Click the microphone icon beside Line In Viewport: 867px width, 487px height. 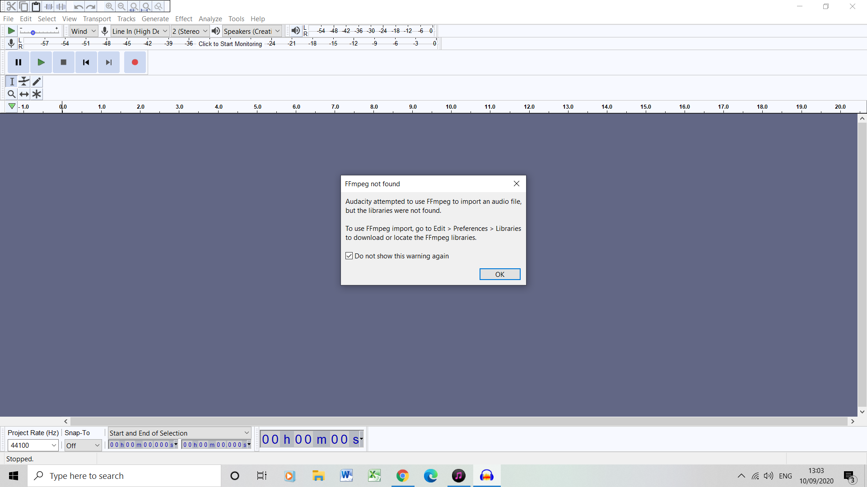(x=104, y=31)
